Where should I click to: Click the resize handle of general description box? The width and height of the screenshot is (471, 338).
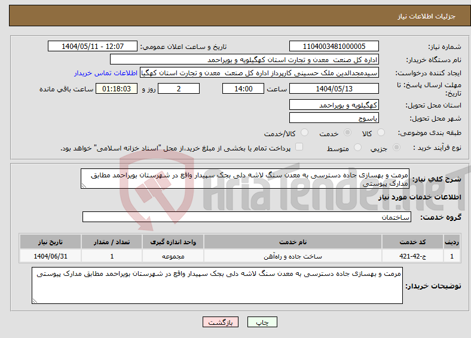pos(84,186)
